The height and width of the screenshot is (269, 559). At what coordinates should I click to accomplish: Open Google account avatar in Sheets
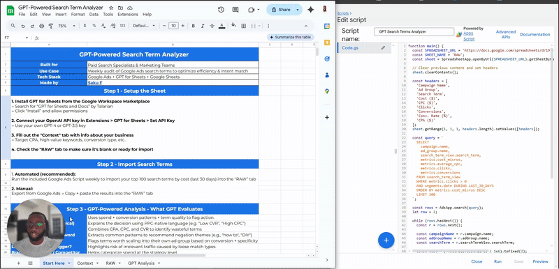coord(325,9)
